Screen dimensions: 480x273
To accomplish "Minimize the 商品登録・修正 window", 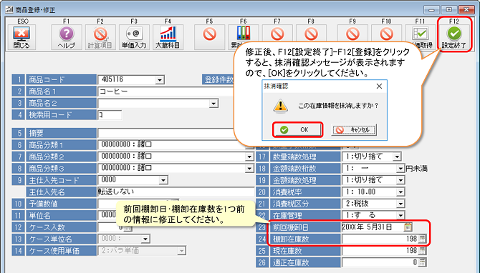I will 431,10.
